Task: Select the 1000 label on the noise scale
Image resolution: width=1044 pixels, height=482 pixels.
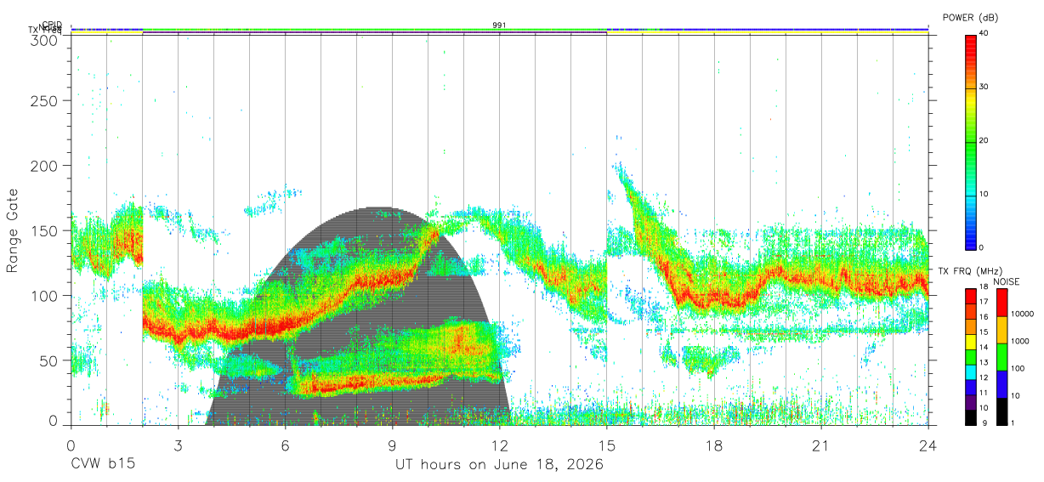Action: [1019, 342]
